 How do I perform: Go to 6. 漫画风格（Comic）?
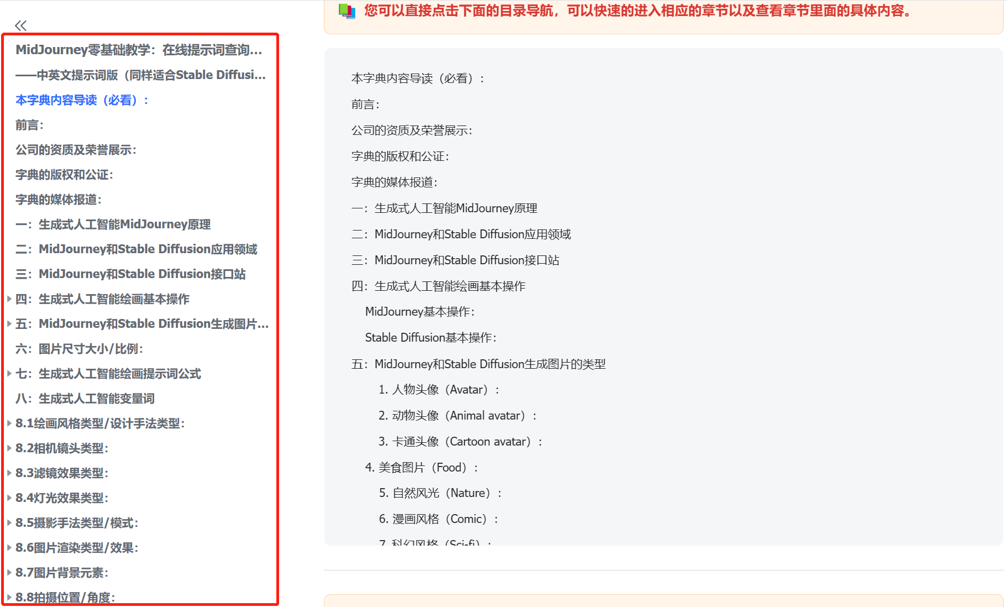tap(439, 519)
